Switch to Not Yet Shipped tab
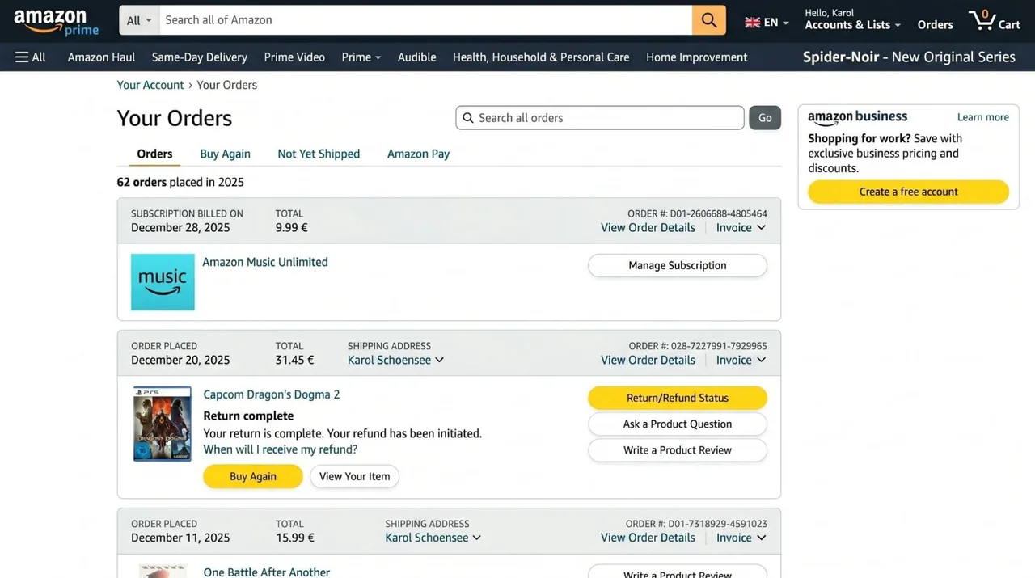The width and height of the screenshot is (1035, 578). (319, 154)
